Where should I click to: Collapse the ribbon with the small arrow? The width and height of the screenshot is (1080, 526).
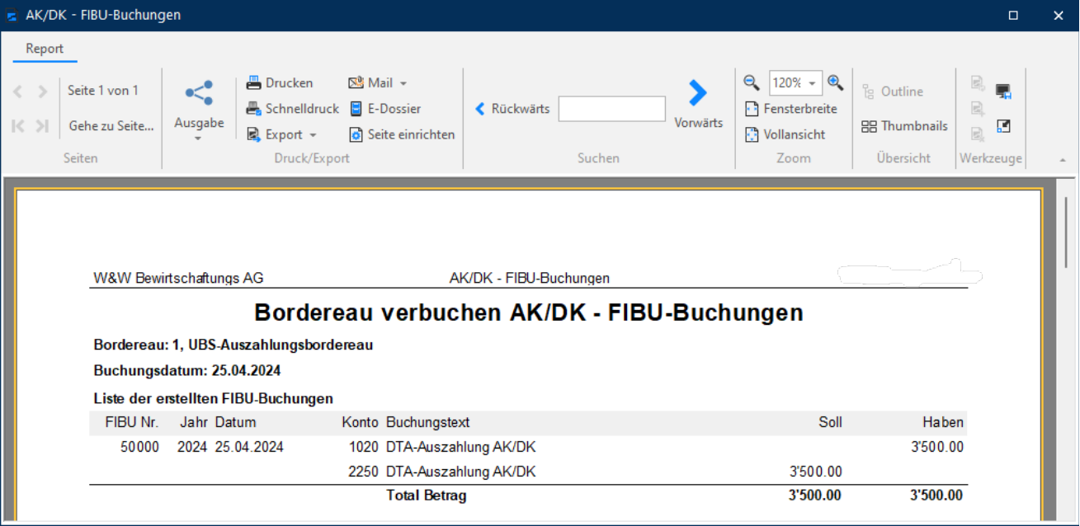(1062, 159)
